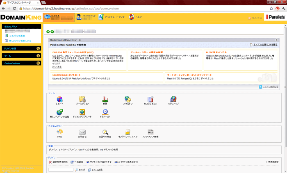Click the Parallels logo
Viewport: 287px width, 173px height.
tap(275, 17)
